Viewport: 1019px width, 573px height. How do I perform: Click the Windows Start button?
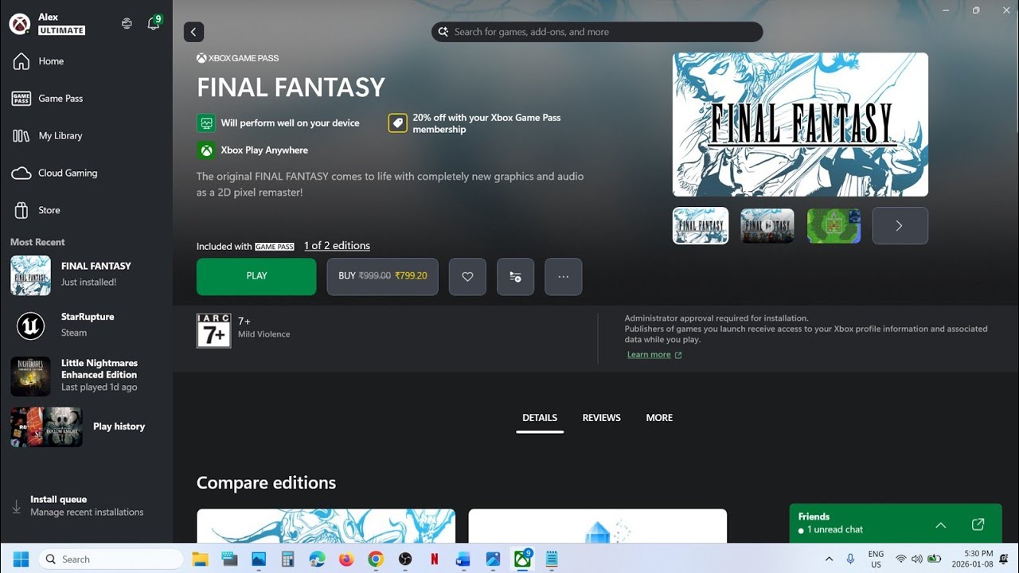pyautogui.click(x=21, y=559)
